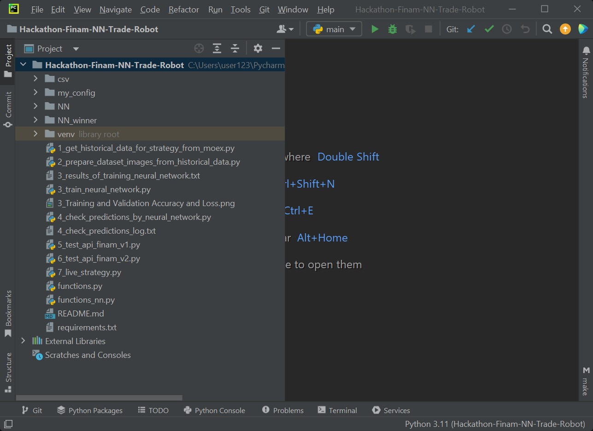Click the Stop square icon in the toolbar

tap(429, 29)
